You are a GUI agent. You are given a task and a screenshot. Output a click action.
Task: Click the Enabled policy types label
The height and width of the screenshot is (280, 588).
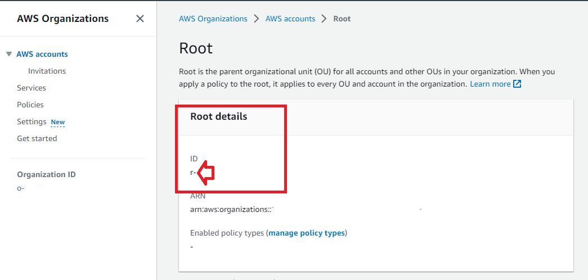(227, 233)
